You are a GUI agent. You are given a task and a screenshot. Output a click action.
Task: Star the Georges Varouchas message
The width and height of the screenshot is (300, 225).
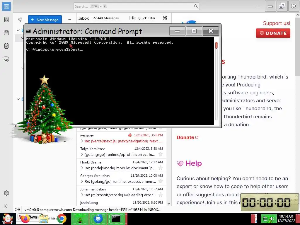(x=161, y=181)
